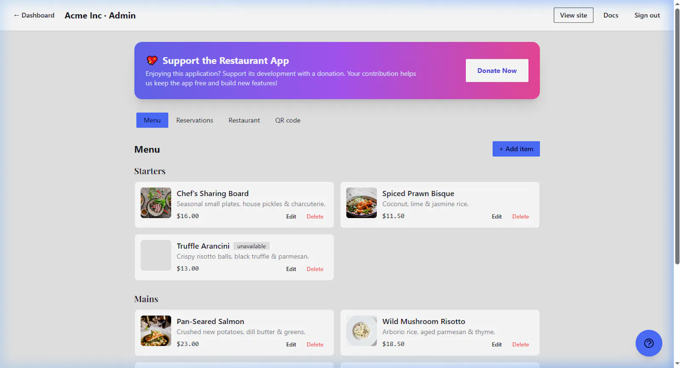Image resolution: width=681 pixels, height=368 pixels.
Task: Click the Chef's Sharing Board title
Action: pyautogui.click(x=212, y=193)
